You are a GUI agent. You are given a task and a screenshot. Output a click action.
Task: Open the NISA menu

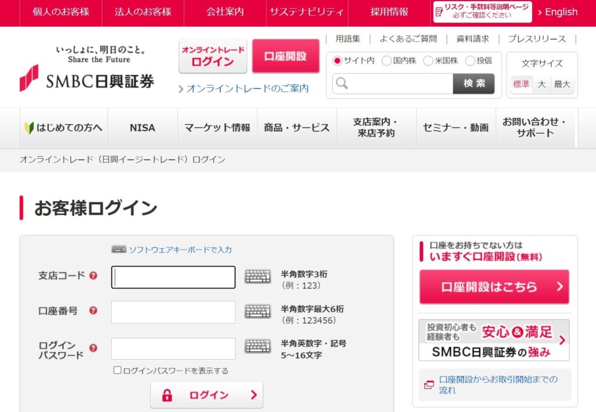click(143, 127)
